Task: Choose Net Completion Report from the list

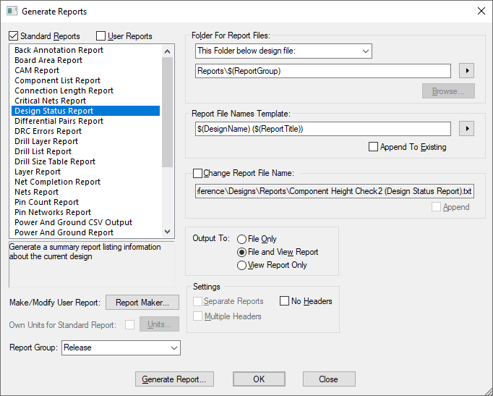Action: click(57, 182)
